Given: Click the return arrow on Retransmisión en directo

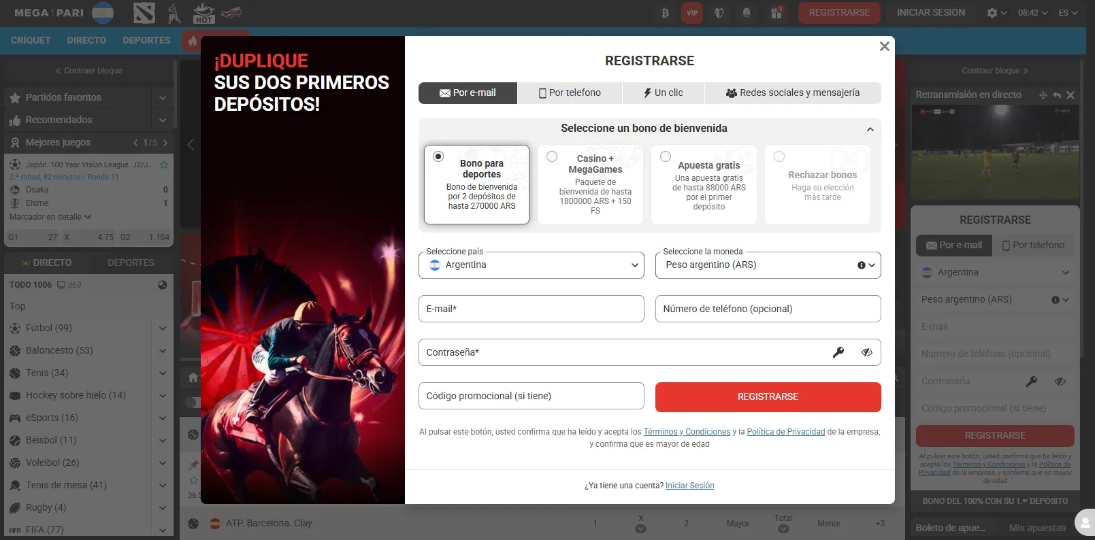Looking at the screenshot, I should click(1057, 95).
